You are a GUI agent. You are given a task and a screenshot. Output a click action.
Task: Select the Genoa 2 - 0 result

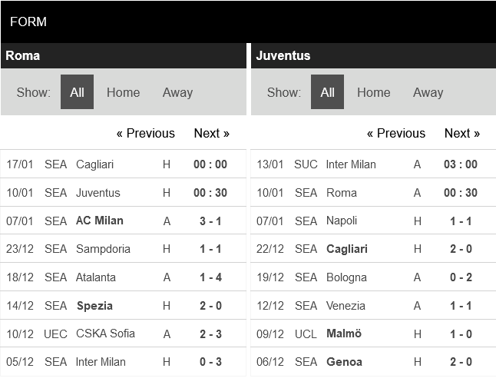coord(461,362)
